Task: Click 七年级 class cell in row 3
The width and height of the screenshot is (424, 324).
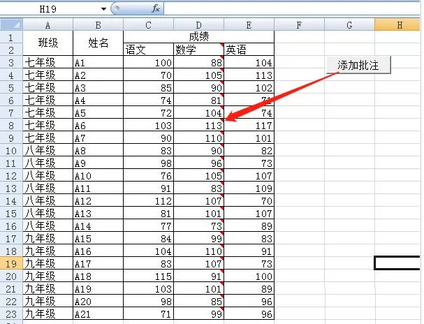Action: point(48,62)
